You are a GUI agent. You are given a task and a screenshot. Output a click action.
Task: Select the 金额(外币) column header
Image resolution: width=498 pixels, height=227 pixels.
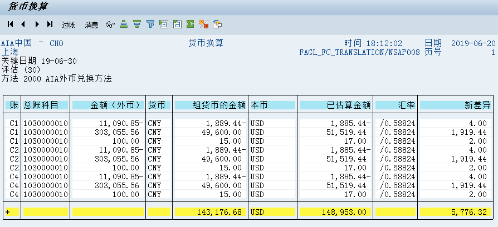pyautogui.click(x=108, y=105)
